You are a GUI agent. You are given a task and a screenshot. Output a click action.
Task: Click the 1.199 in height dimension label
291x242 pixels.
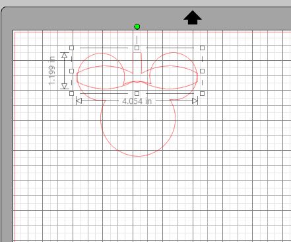tap(52, 71)
